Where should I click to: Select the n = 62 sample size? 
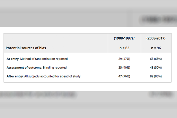coord(124,48)
